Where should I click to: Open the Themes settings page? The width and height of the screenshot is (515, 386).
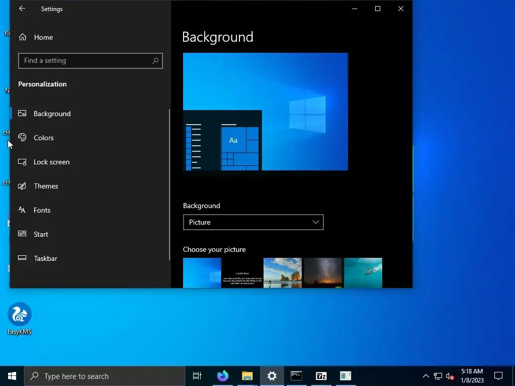[90, 186]
